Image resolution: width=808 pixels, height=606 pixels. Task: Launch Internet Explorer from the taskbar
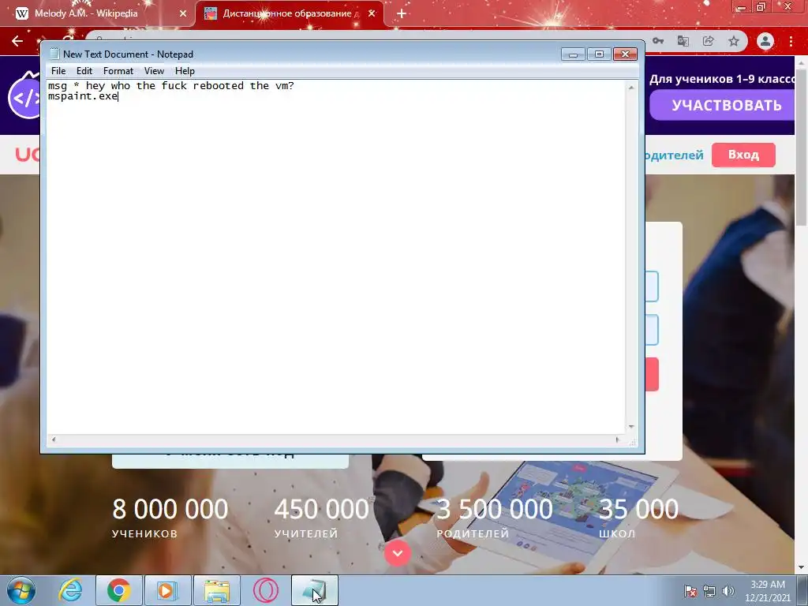(x=70, y=590)
